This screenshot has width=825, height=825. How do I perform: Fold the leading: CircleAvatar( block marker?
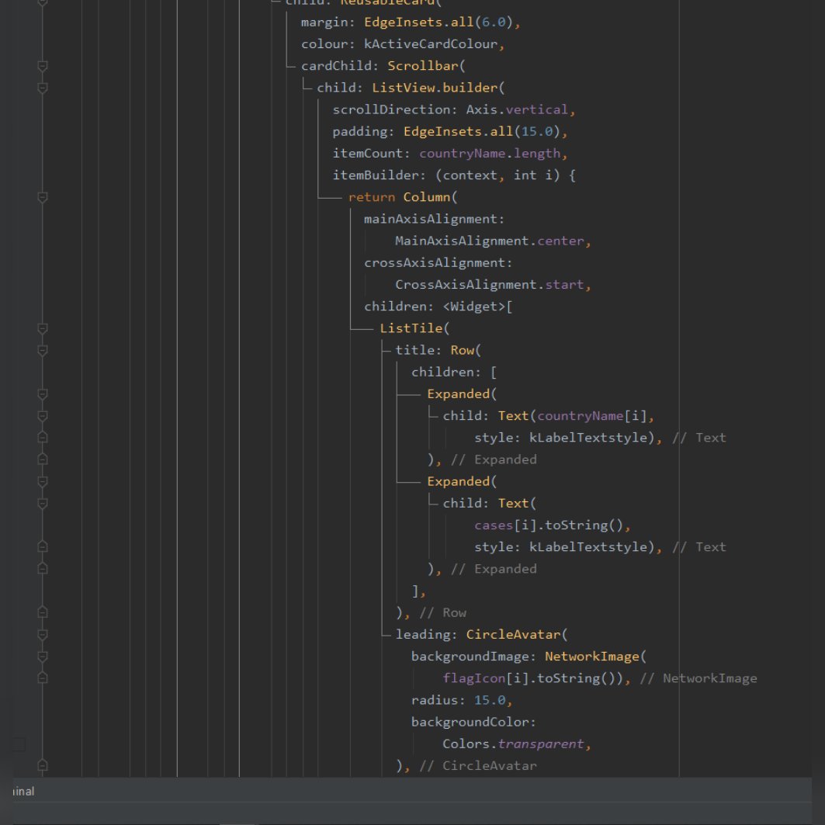43,635
